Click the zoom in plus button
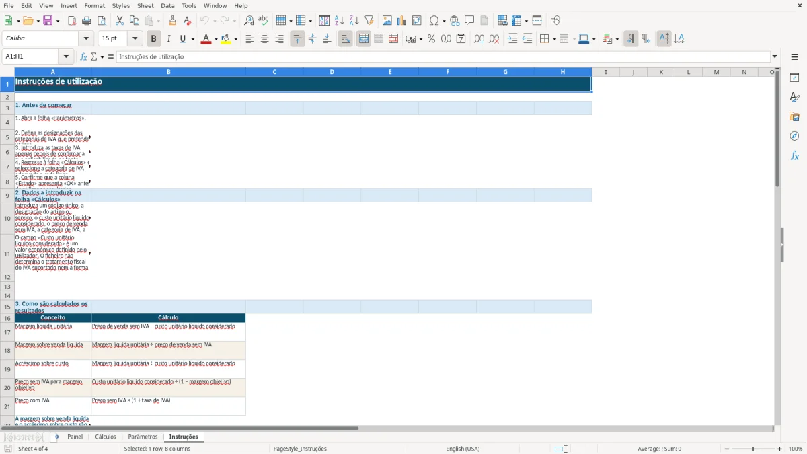This screenshot has height=454, width=807. [780, 449]
